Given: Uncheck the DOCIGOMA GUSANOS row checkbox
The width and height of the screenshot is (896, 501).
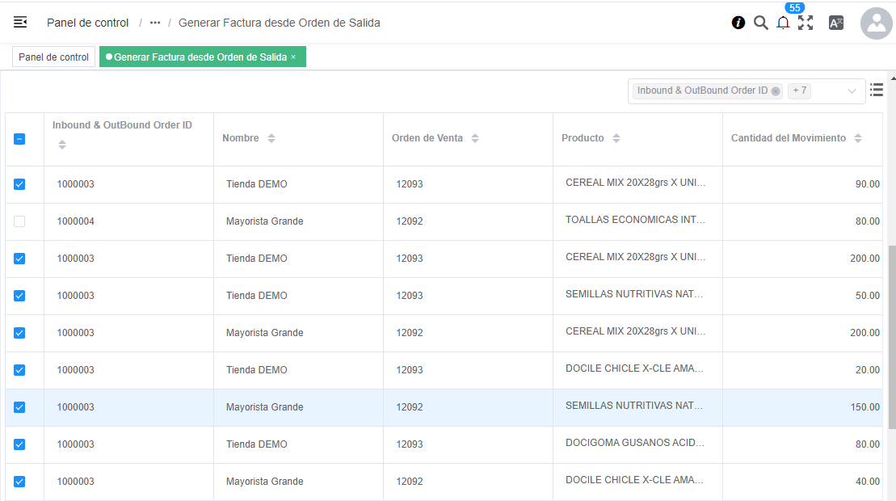Looking at the screenshot, I should (x=19, y=444).
